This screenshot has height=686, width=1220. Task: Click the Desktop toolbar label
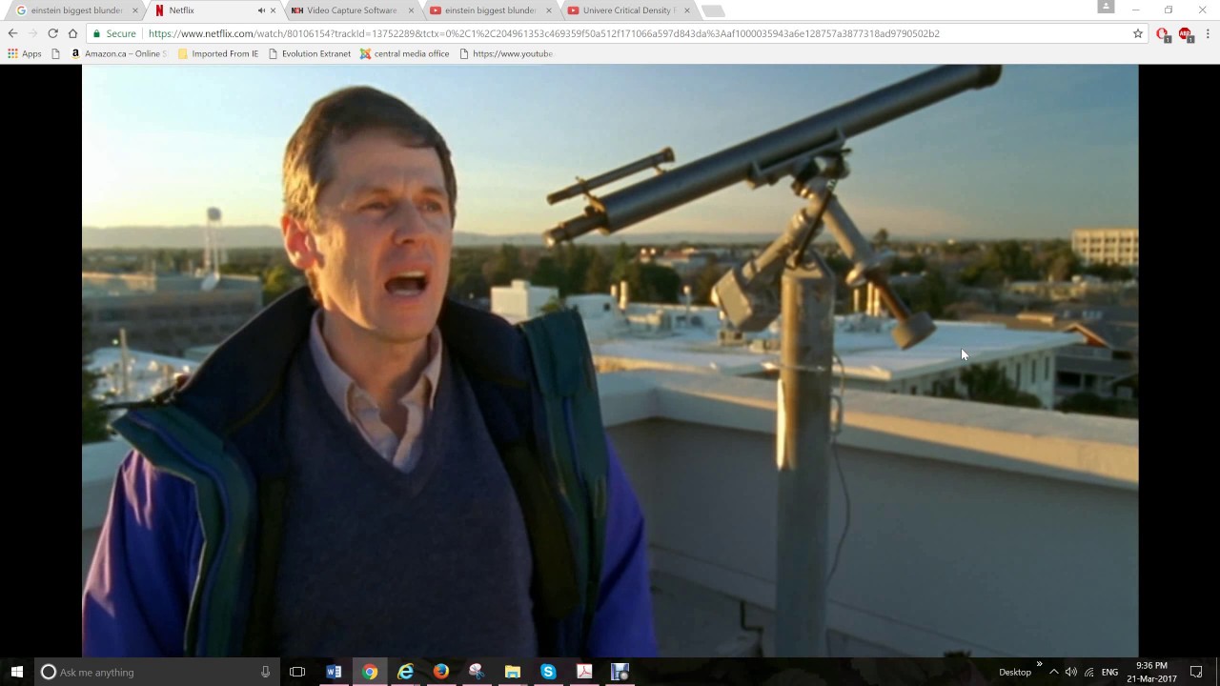[1015, 672]
